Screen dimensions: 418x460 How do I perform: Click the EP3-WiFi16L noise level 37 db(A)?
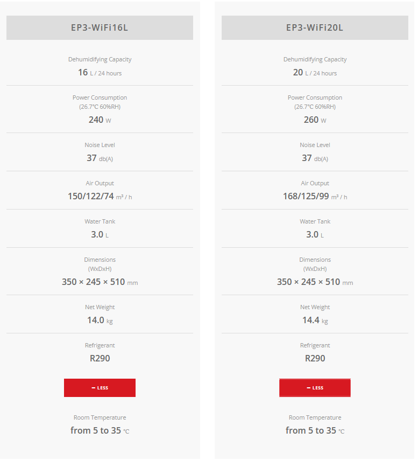pos(100,158)
